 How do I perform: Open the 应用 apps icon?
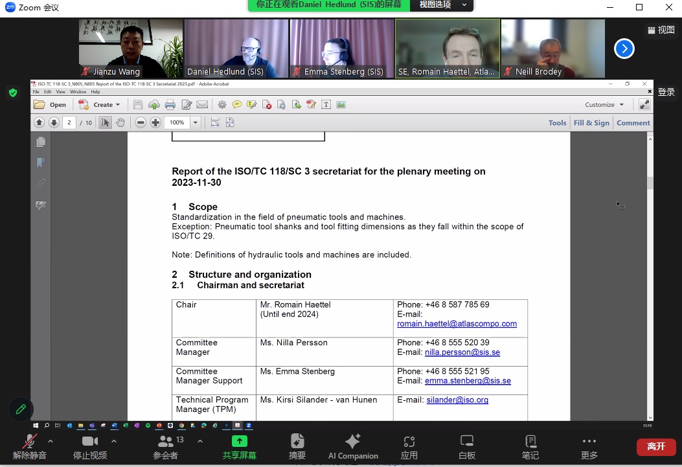[409, 446]
